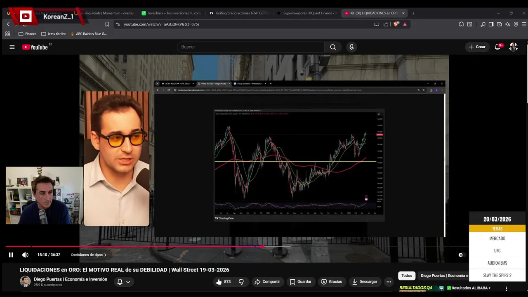Click the Compartir button
The width and height of the screenshot is (528, 297).
267,282
